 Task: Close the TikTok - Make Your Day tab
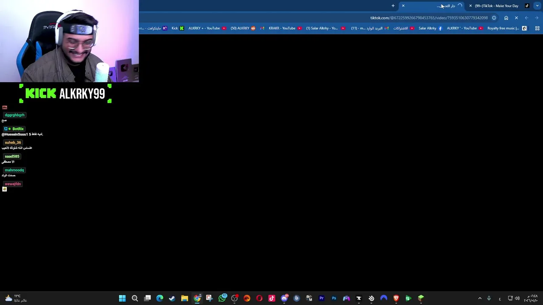(470, 6)
